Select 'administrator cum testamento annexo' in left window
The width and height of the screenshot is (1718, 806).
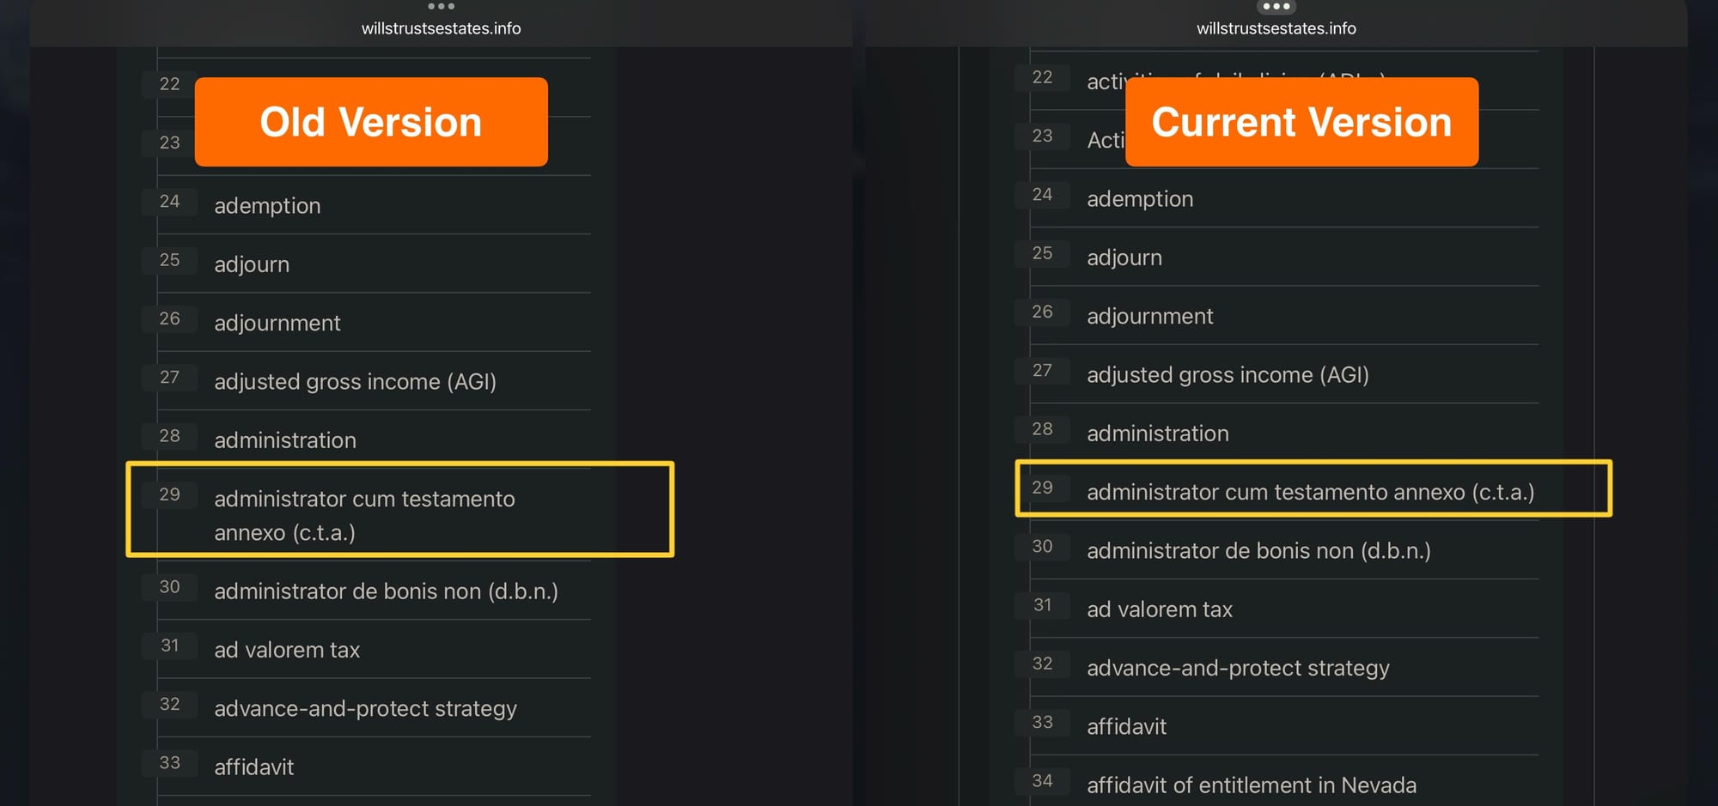click(364, 515)
